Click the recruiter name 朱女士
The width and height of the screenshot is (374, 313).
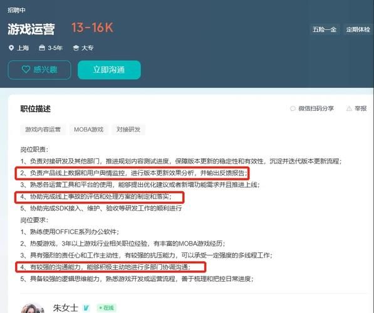click(x=66, y=308)
